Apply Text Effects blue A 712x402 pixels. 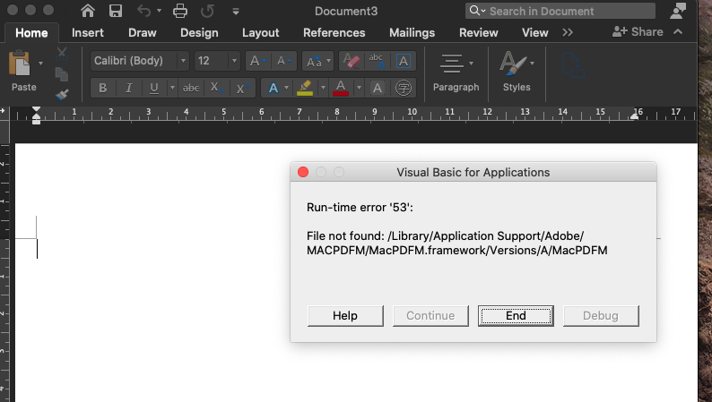point(273,88)
